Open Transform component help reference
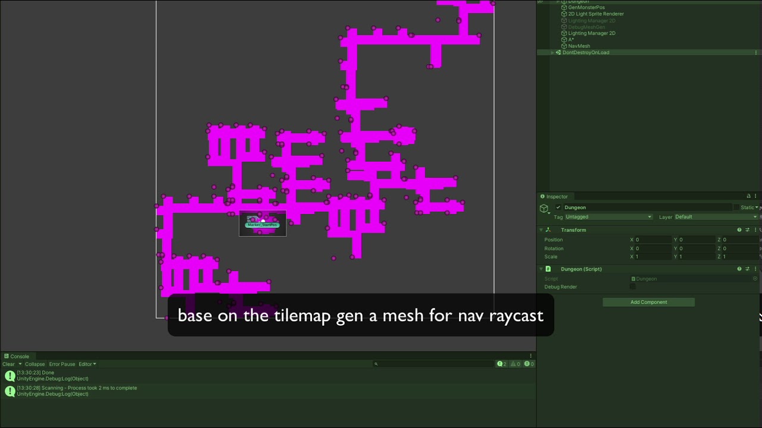The image size is (762, 428). point(739,230)
